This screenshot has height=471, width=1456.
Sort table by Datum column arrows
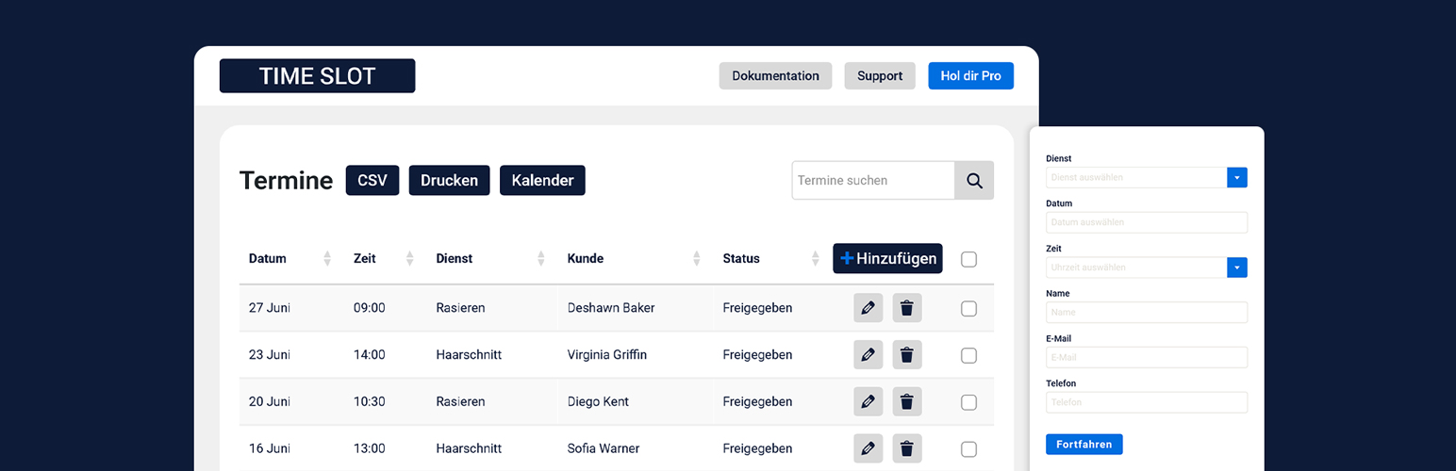(327, 258)
